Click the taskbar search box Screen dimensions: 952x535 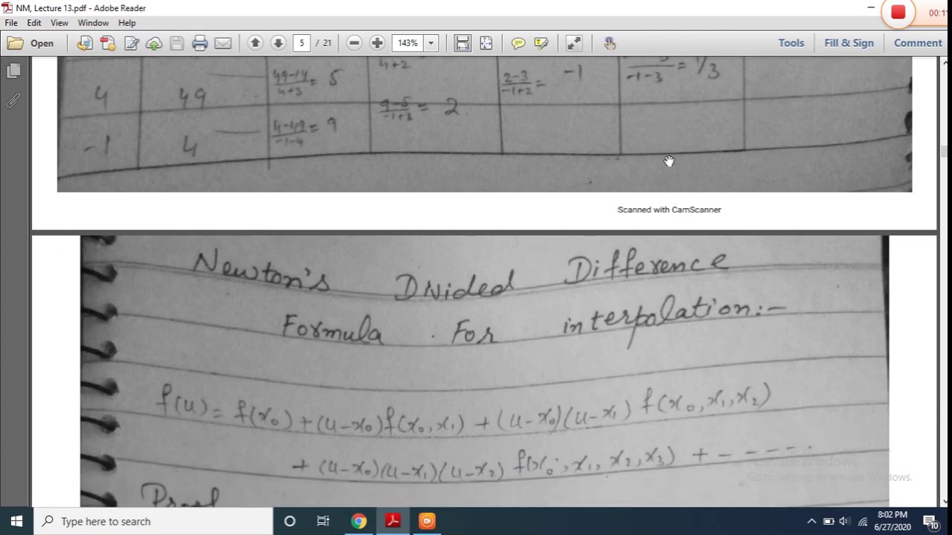[154, 522]
